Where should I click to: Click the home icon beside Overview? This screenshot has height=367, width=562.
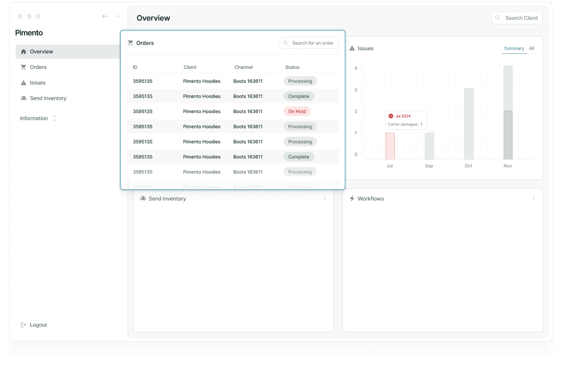point(23,52)
